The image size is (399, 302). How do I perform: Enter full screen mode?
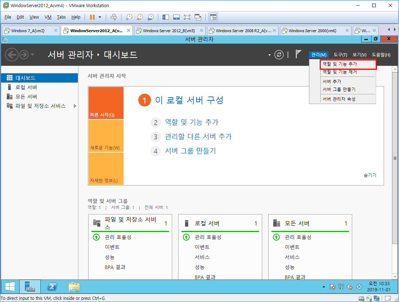[x=187, y=17]
